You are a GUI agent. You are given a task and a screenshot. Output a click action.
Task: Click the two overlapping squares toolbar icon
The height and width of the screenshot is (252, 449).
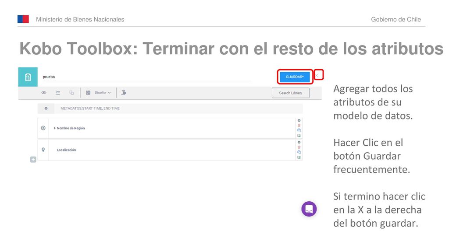(71, 93)
